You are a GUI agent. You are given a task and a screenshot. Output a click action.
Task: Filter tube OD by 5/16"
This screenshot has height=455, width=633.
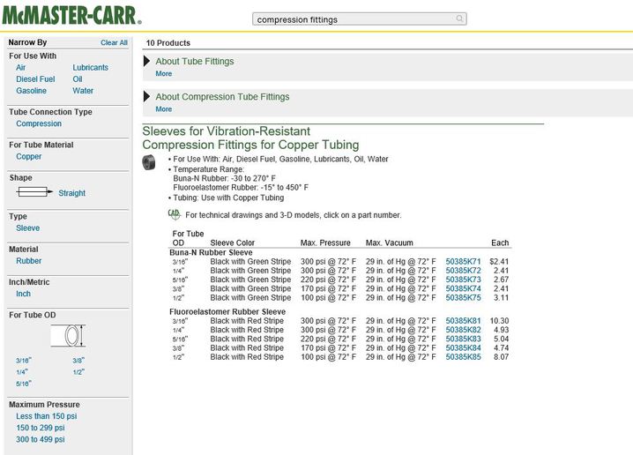click(x=24, y=384)
